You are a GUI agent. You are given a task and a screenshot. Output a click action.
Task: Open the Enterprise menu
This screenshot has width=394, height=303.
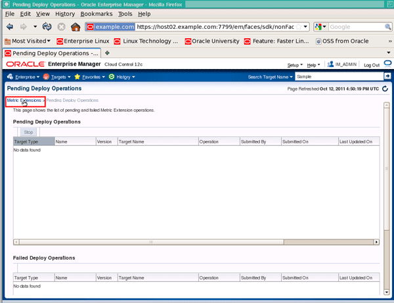pos(23,77)
